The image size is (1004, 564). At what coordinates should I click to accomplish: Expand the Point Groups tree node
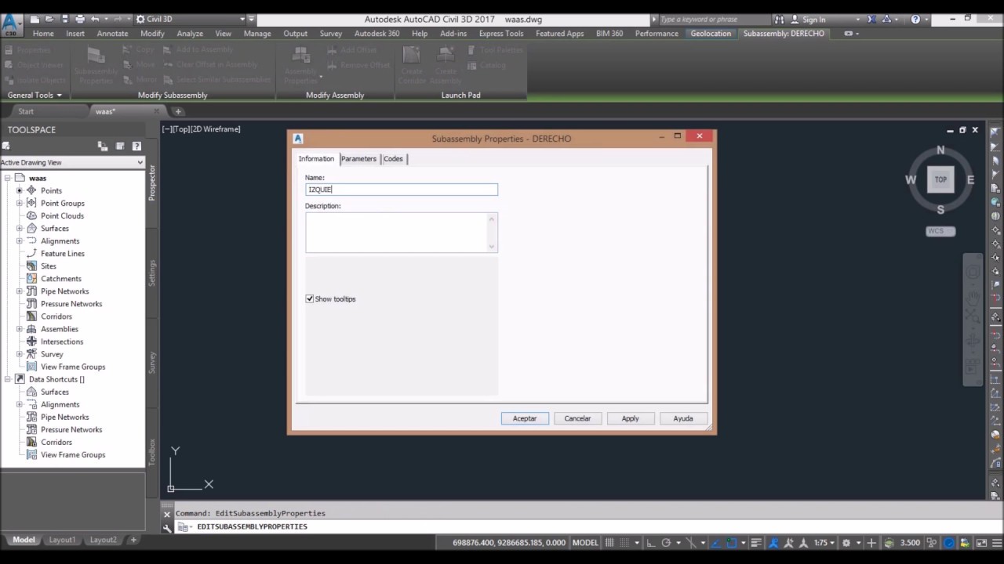20,204
